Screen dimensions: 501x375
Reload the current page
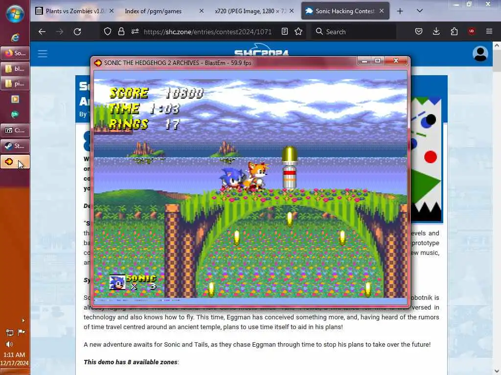point(77,32)
